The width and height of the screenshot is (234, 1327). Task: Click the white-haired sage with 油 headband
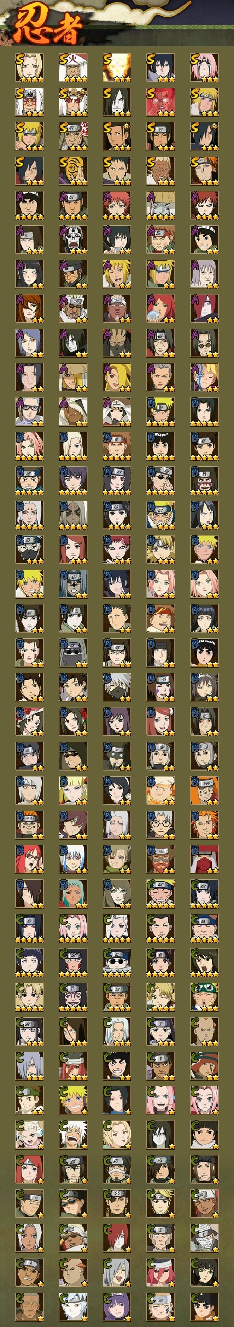pos(29,102)
